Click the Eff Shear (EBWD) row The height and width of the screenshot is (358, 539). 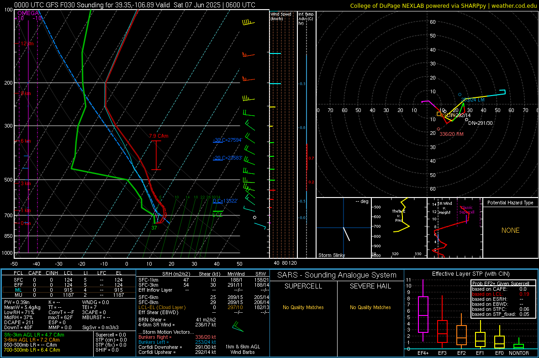[204, 312]
